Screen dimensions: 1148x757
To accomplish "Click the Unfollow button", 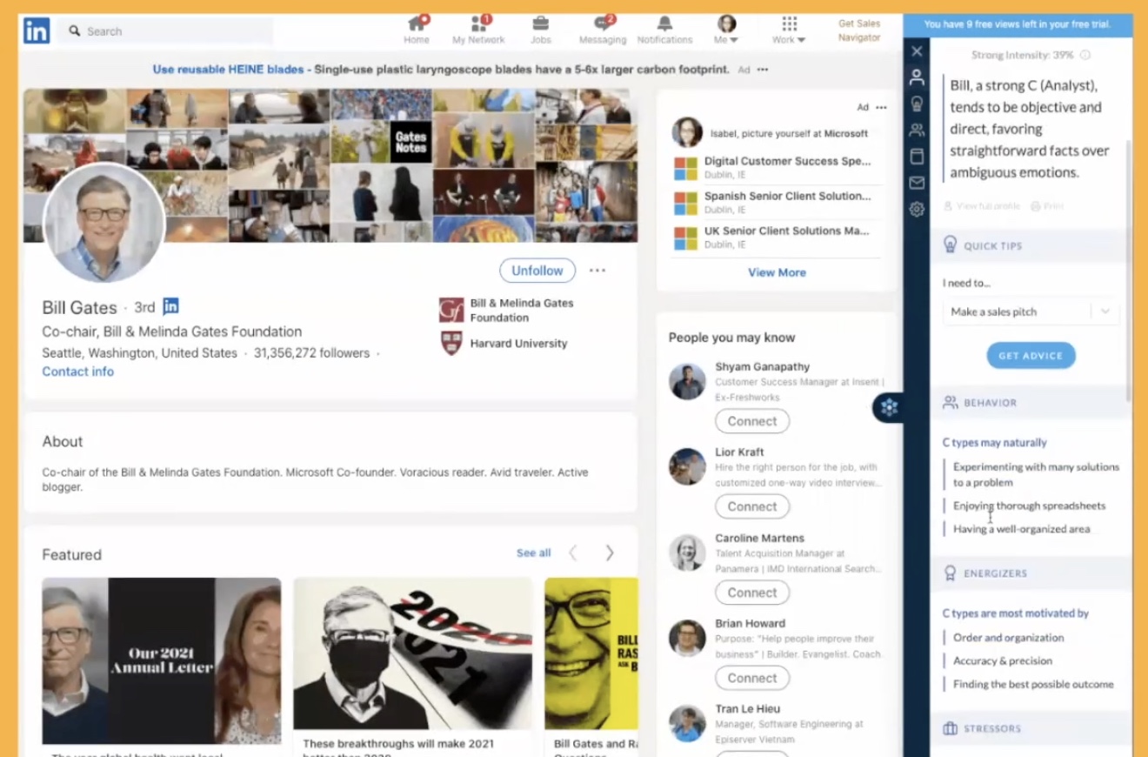I will point(537,271).
